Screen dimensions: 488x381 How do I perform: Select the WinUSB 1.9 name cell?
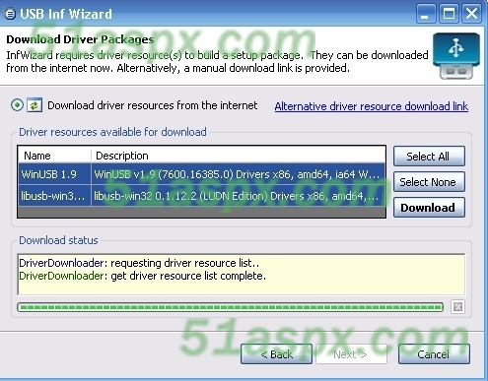click(x=54, y=174)
